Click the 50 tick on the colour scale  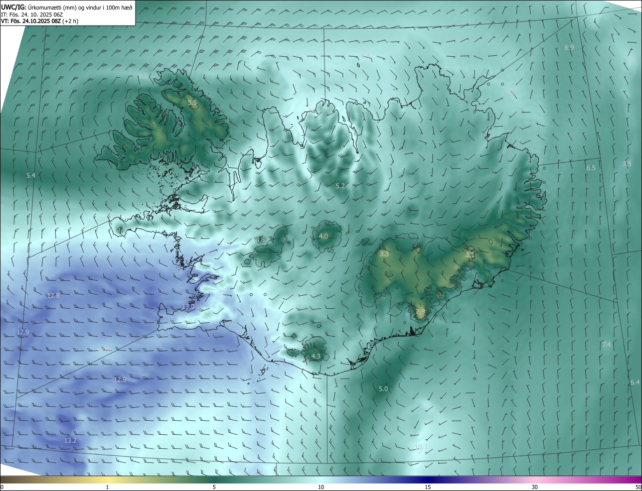pyautogui.click(x=638, y=487)
